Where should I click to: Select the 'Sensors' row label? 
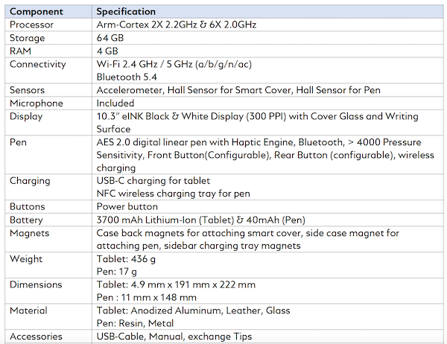[27, 90]
